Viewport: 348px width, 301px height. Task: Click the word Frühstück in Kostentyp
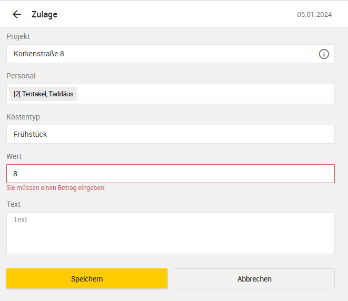pos(30,134)
